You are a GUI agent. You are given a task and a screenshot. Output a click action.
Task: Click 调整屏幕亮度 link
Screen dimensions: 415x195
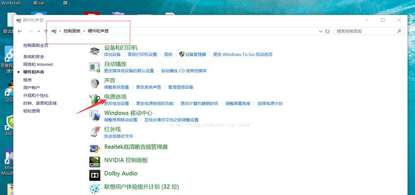(238, 103)
